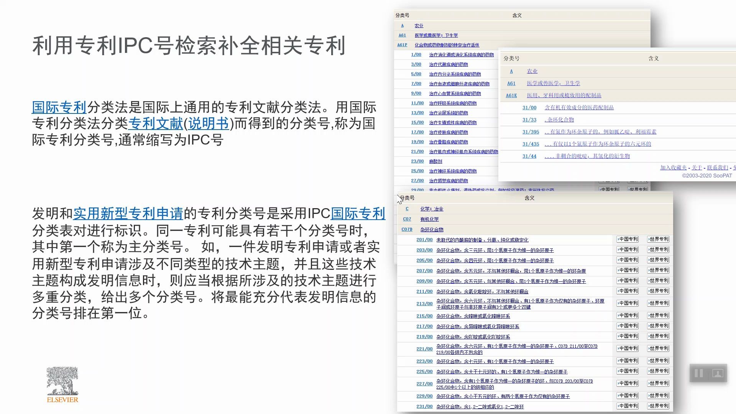Search 世界专利 for code 213/00

pyautogui.click(x=658, y=303)
